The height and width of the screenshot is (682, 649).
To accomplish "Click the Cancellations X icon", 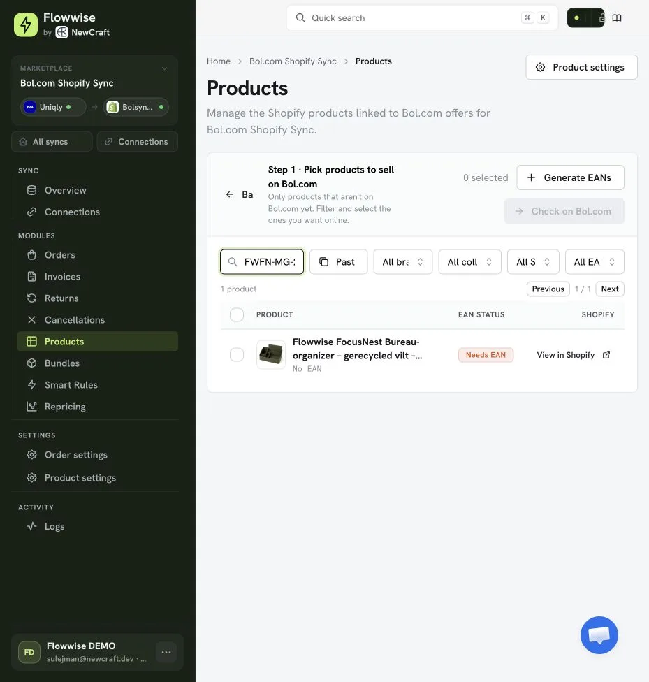I will point(31,320).
